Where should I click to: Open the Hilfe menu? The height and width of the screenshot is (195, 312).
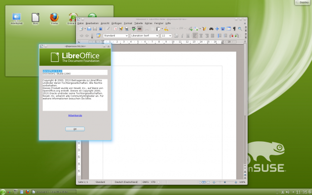(x=168, y=23)
